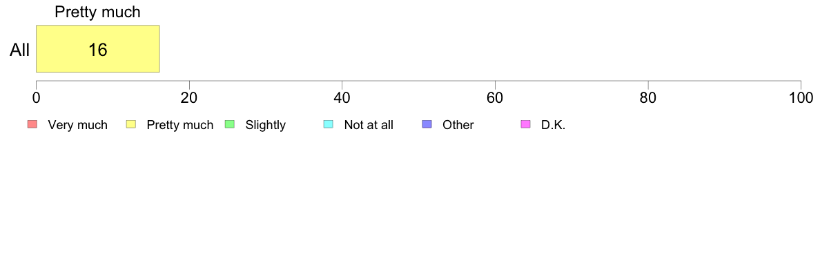This screenshot has height=254, width=820.
Task: Click the 100 axis tick label
Action: coord(800,98)
